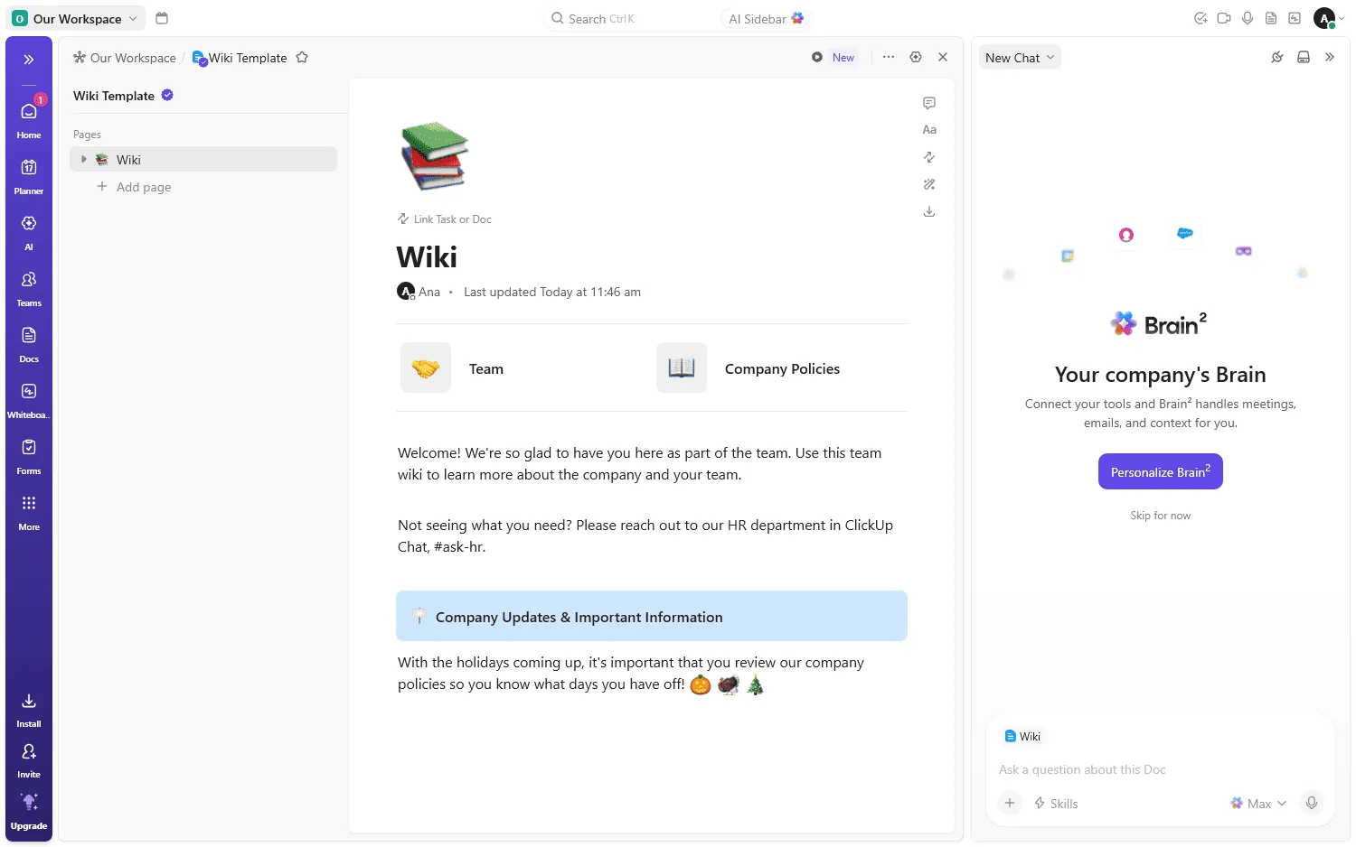Viewport: 1356px width, 847px height.
Task: Open the Our Workspace dropdown
Action: pos(77,18)
